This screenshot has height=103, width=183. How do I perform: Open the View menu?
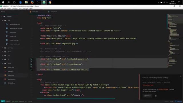click(x=9, y=9)
